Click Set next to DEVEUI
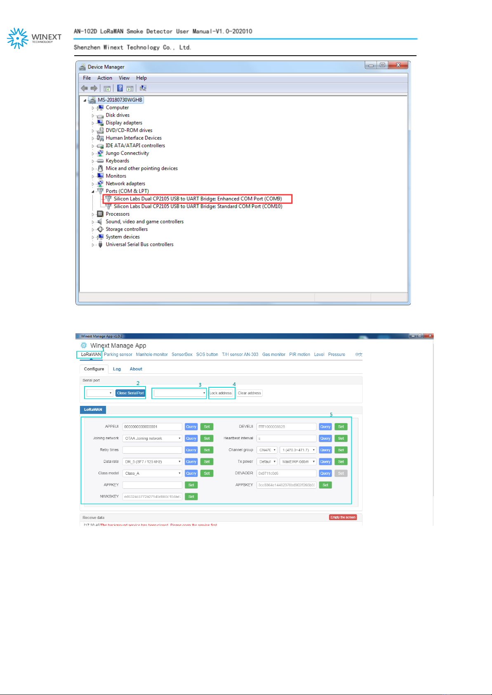This screenshot has height=695, width=492. click(341, 427)
